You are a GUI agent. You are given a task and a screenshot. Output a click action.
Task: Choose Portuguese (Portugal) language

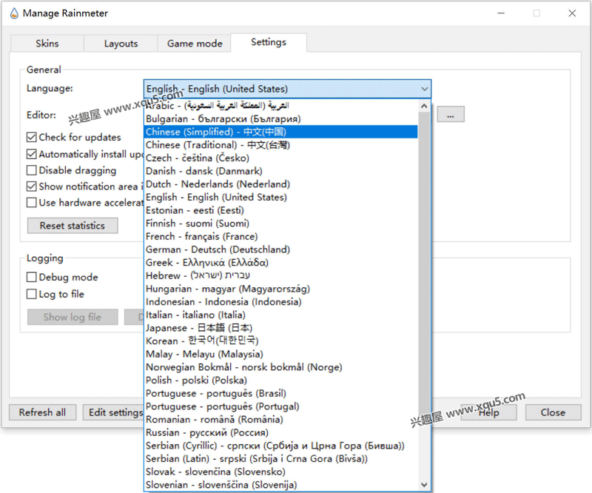coord(281,406)
